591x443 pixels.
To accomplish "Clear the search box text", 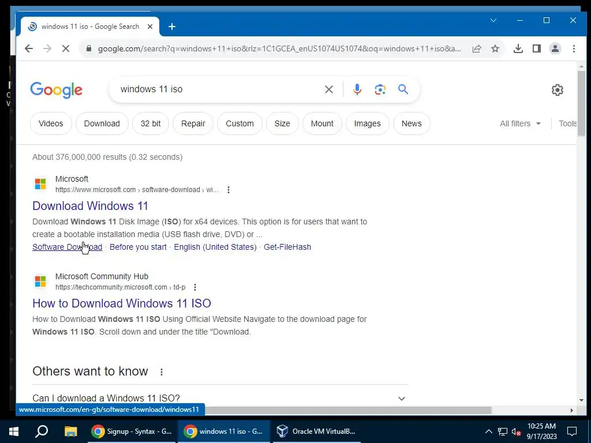I will pos(328,89).
